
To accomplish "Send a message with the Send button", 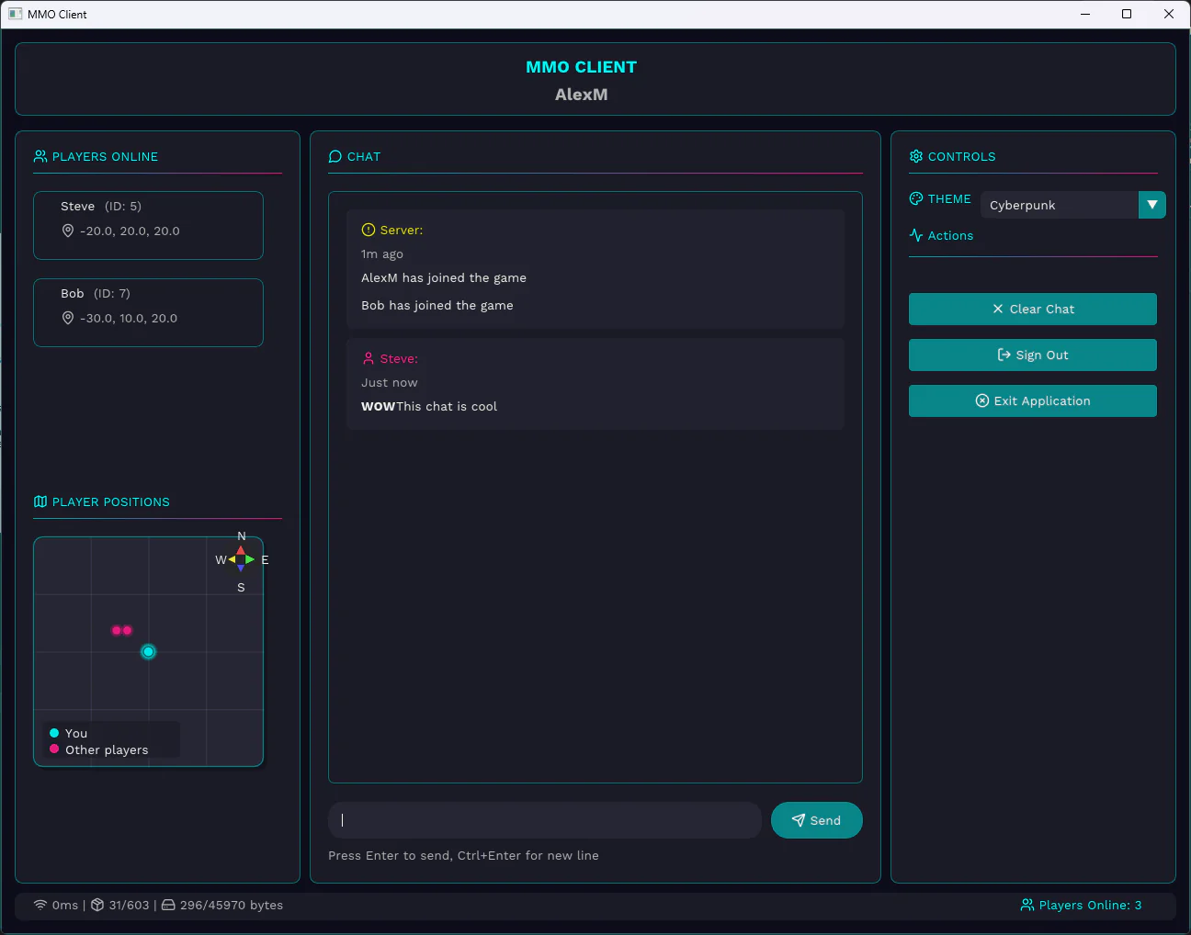I will point(816,820).
